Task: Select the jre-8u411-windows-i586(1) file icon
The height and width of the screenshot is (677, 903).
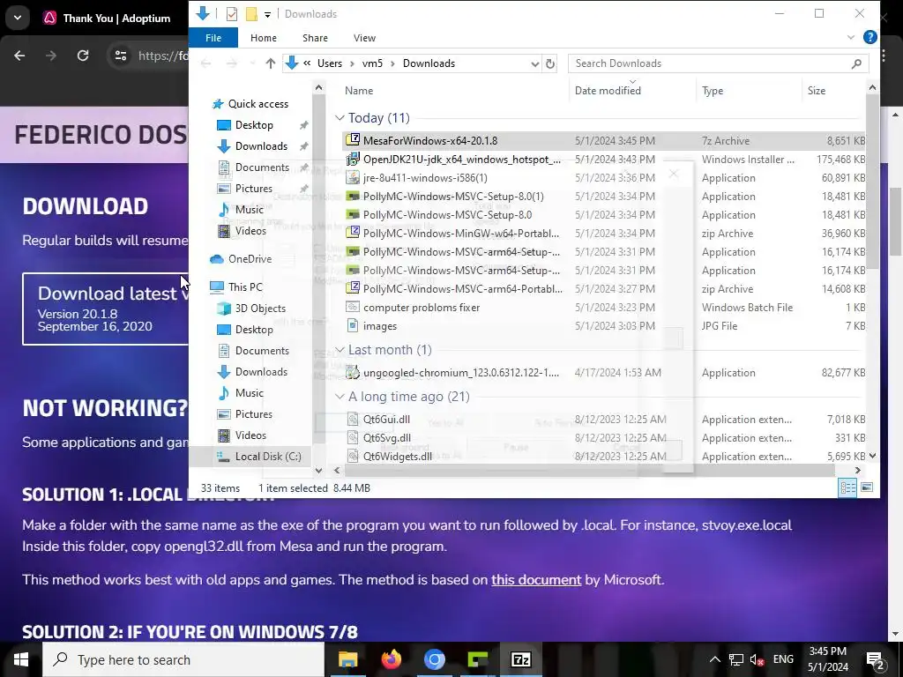Action: pos(353,177)
